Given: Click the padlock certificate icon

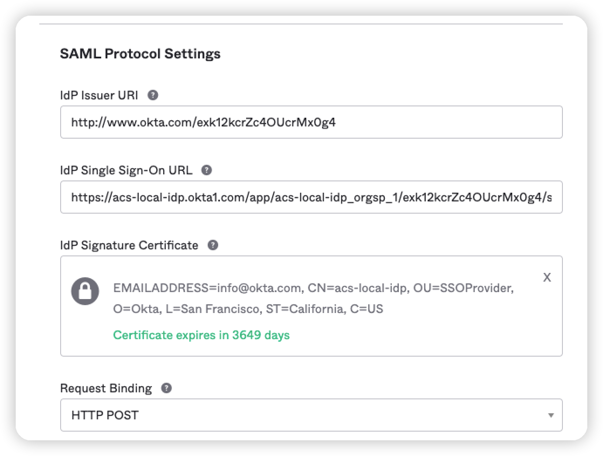Looking at the screenshot, I should (x=85, y=291).
